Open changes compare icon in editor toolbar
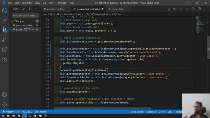Viewport: 210px width, 118px height. pyautogui.click(x=169, y=9)
